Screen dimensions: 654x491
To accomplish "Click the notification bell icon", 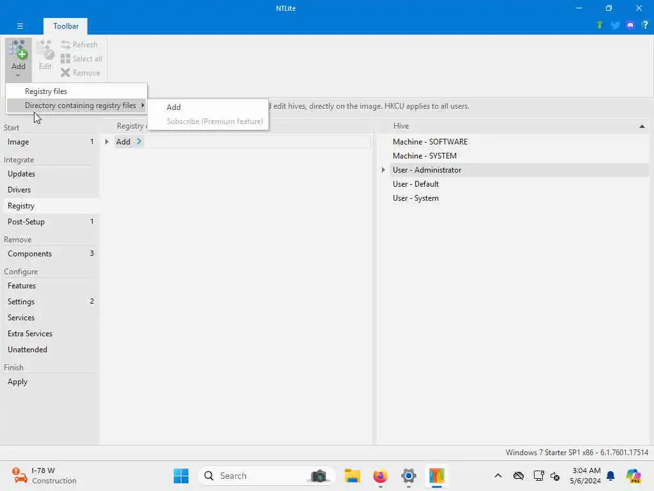I will (611, 476).
